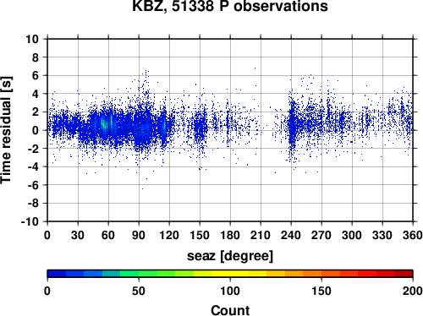
Task: Click the 'seaz [degree]' x-axis label
Action: (230, 256)
